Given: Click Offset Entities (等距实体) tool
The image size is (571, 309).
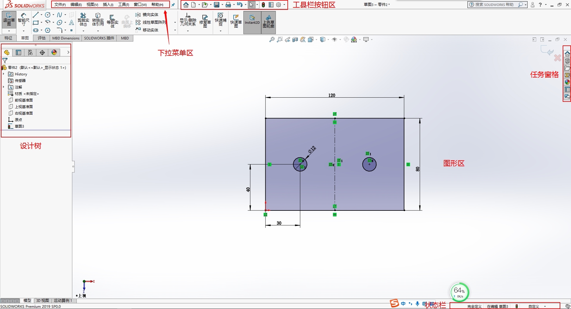Looking at the screenshot, I should [x=112, y=21].
